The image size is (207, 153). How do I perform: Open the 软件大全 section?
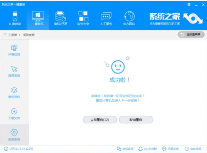pyautogui.click(x=83, y=18)
